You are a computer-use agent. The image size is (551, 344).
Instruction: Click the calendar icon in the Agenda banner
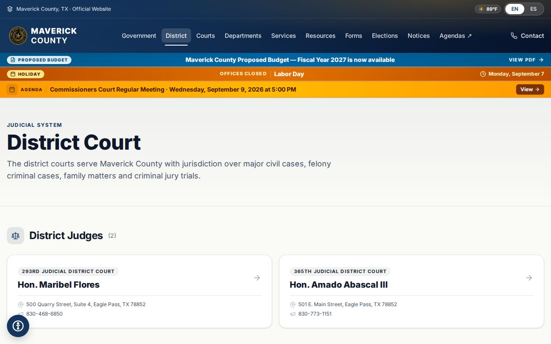click(x=12, y=89)
